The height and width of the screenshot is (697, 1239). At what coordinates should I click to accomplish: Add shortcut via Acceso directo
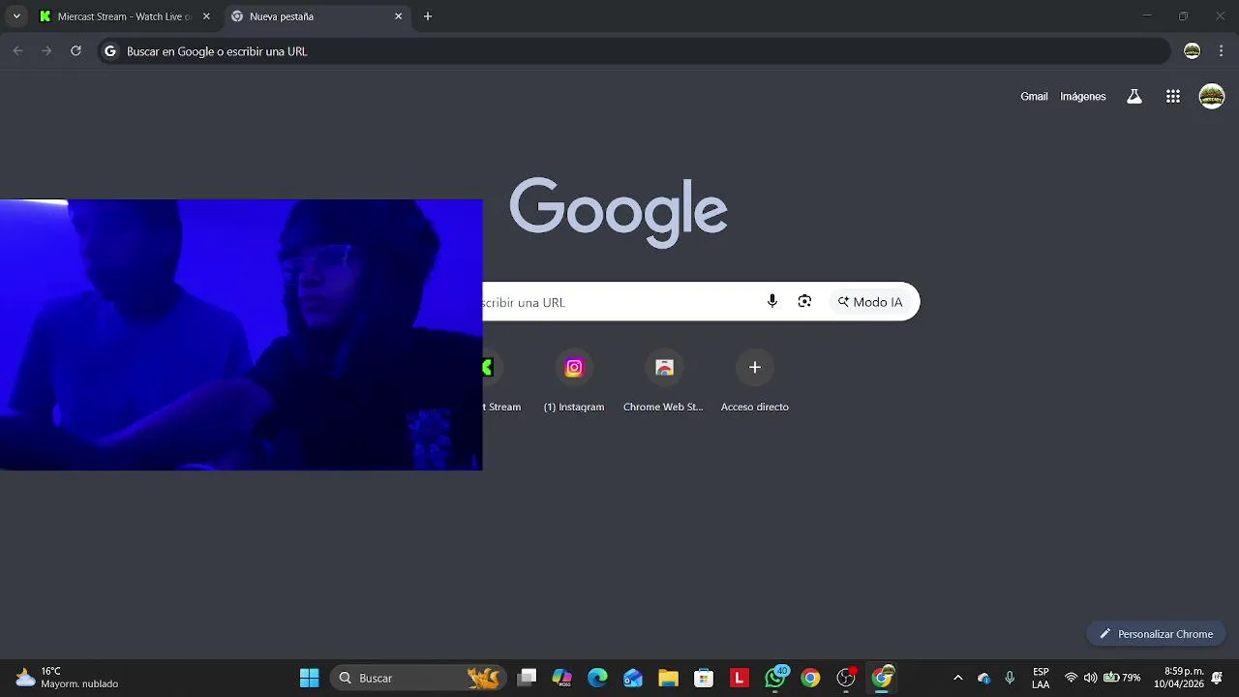click(x=755, y=381)
